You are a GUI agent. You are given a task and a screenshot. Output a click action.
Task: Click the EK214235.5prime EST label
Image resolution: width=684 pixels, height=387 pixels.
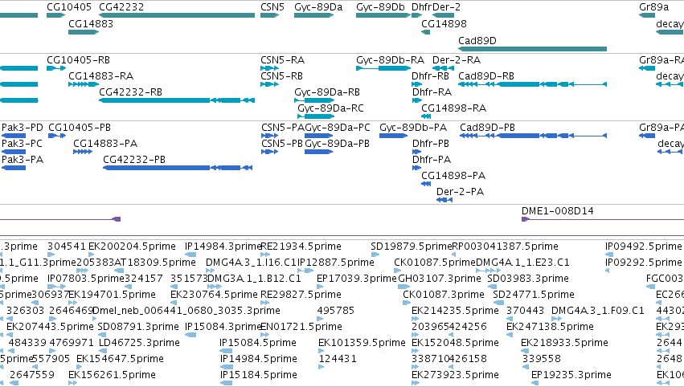click(455, 311)
